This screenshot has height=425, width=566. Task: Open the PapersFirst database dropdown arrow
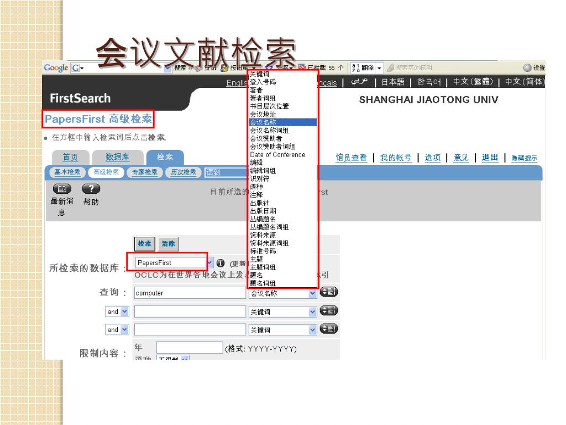210,263
